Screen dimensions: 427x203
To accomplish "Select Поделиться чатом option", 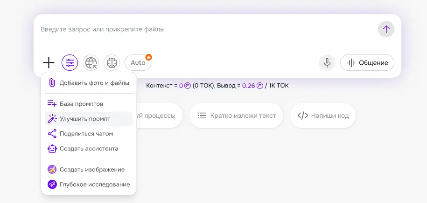I will click(x=89, y=134).
